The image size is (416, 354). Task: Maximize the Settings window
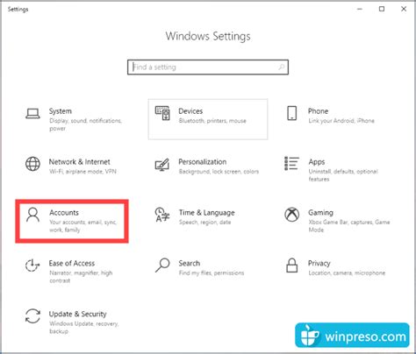382,9
